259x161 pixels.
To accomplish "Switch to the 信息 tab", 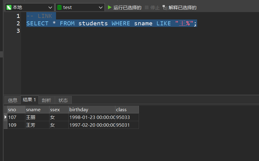I will click(13, 100).
